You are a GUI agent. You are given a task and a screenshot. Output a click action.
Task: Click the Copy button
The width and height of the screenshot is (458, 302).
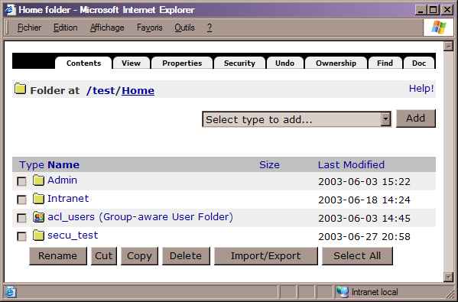[x=139, y=256]
